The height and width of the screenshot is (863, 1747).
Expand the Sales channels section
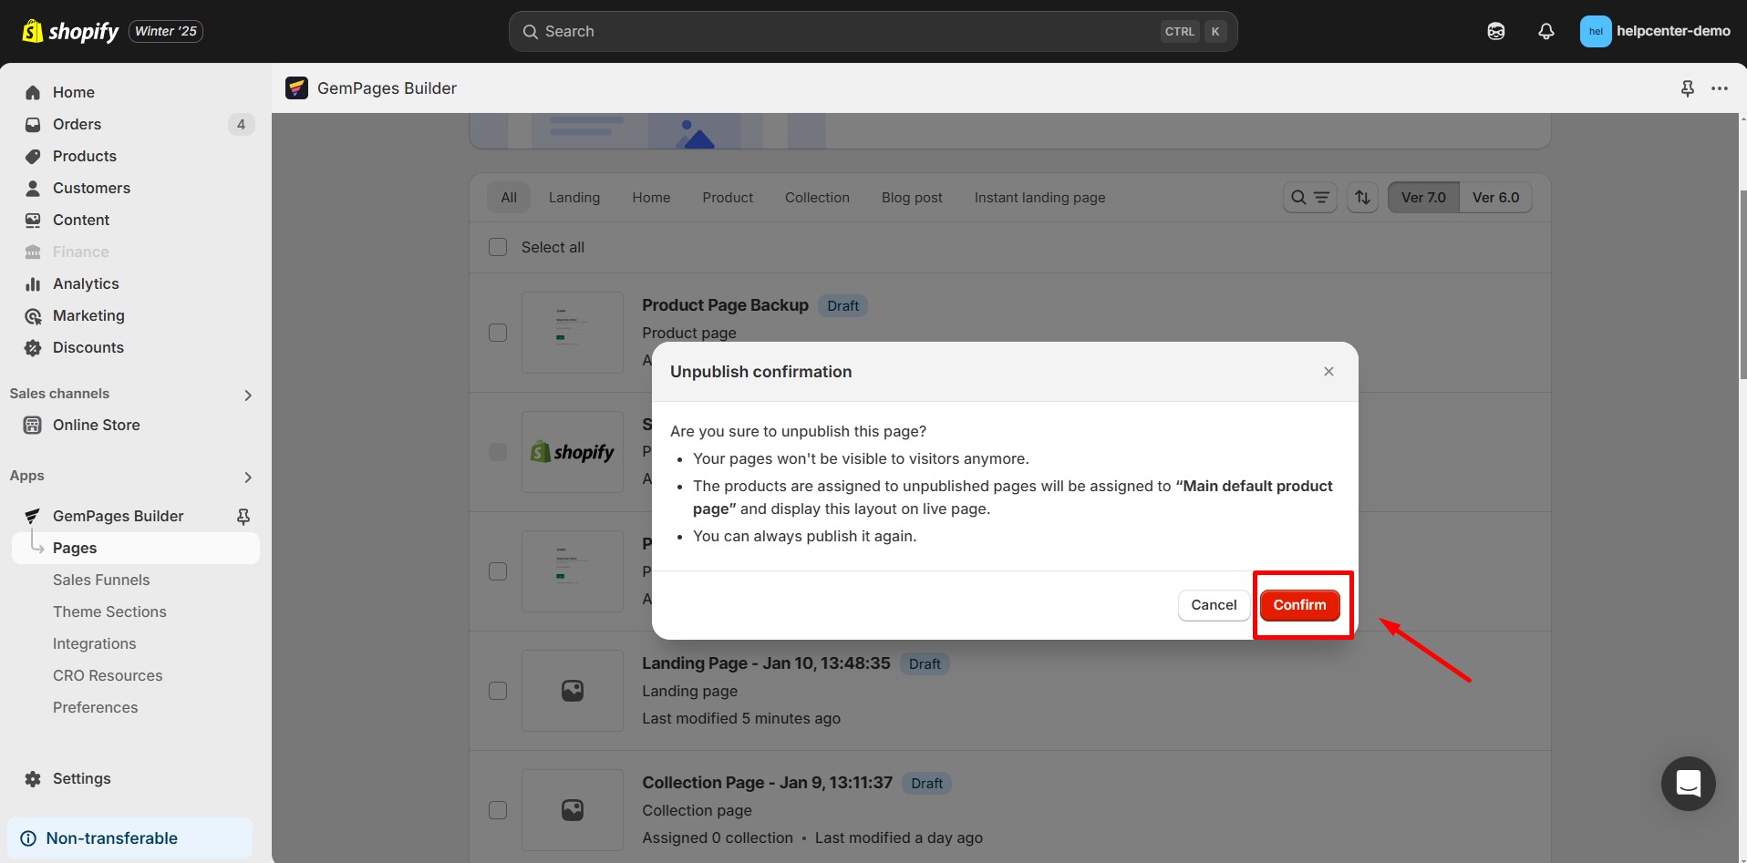[x=247, y=395]
